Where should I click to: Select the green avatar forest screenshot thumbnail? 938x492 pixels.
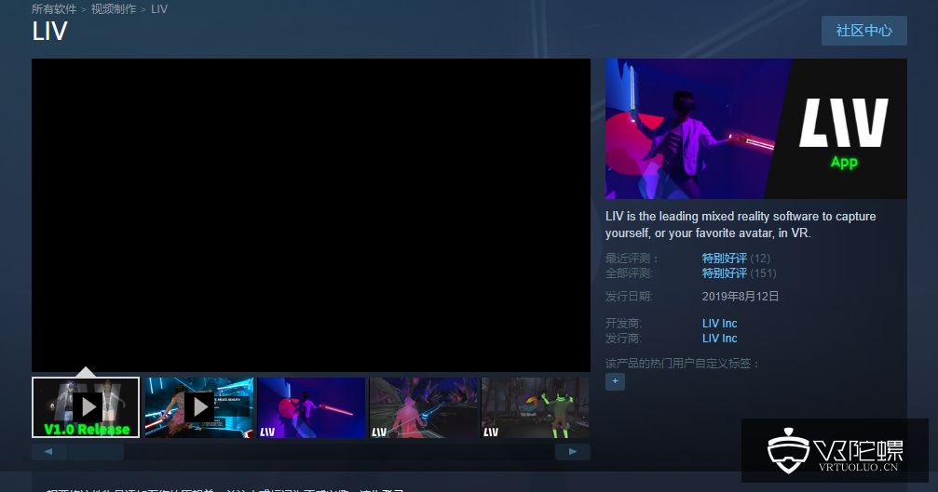coord(535,407)
